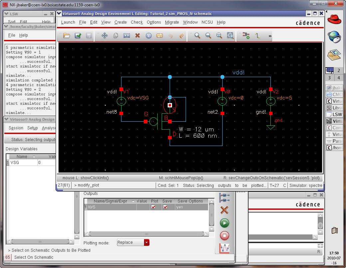
Task: Click the Create Instance toolbar icon
Action: point(246,36)
